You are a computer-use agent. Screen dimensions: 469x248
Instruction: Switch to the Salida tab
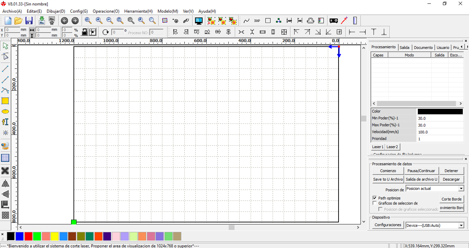coord(405,47)
